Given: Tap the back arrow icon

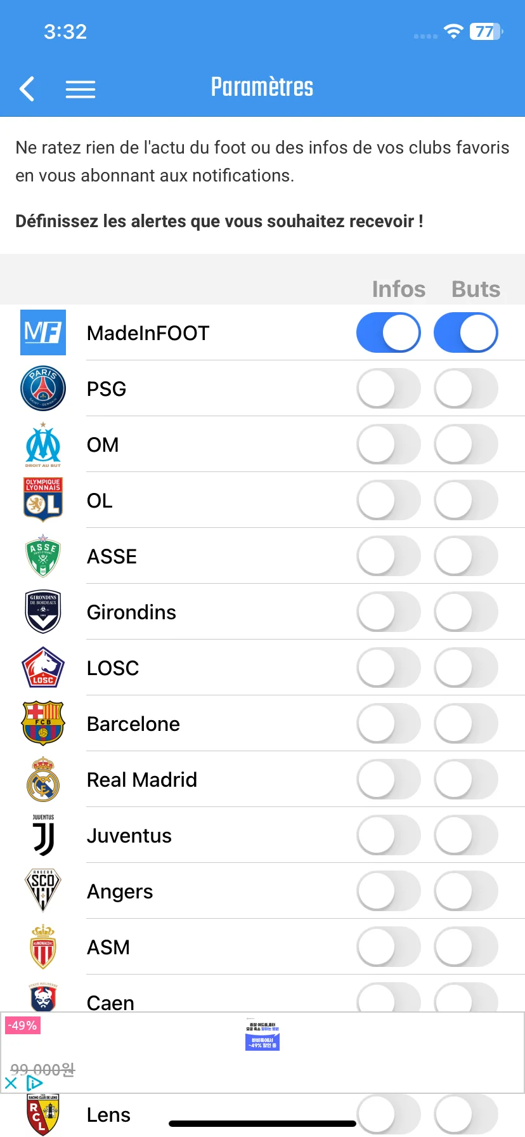Looking at the screenshot, I should click(27, 89).
